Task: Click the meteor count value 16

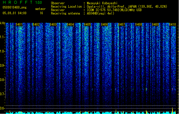Action: pos(41,13)
